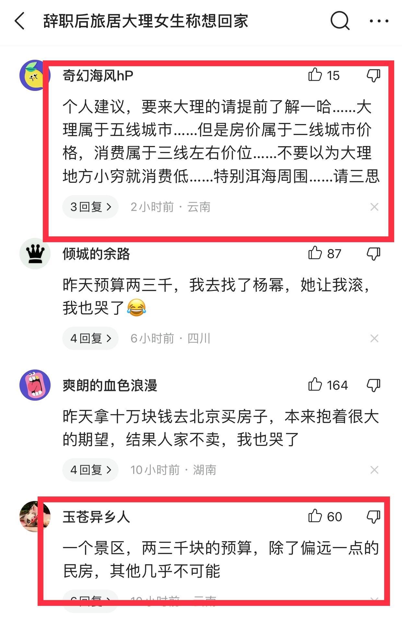This screenshot has width=402, height=639.
Task: Expand the 3回复 replies under 奇幻海风hP
Action: click(x=90, y=207)
